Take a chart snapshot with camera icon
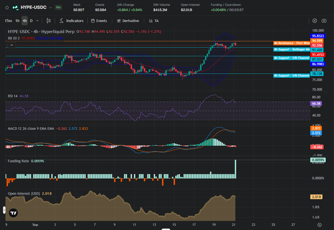Viewport: 334px width, 230px height. 324,21
